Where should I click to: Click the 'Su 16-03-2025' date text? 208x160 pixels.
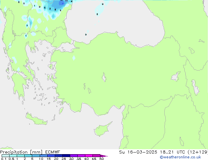click(138, 152)
